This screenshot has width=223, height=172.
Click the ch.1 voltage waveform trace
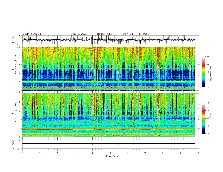[108, 40]
